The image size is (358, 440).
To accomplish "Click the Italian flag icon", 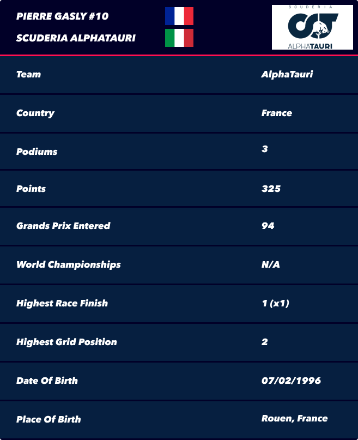I will pyautogui.click(x=179, y=38).
